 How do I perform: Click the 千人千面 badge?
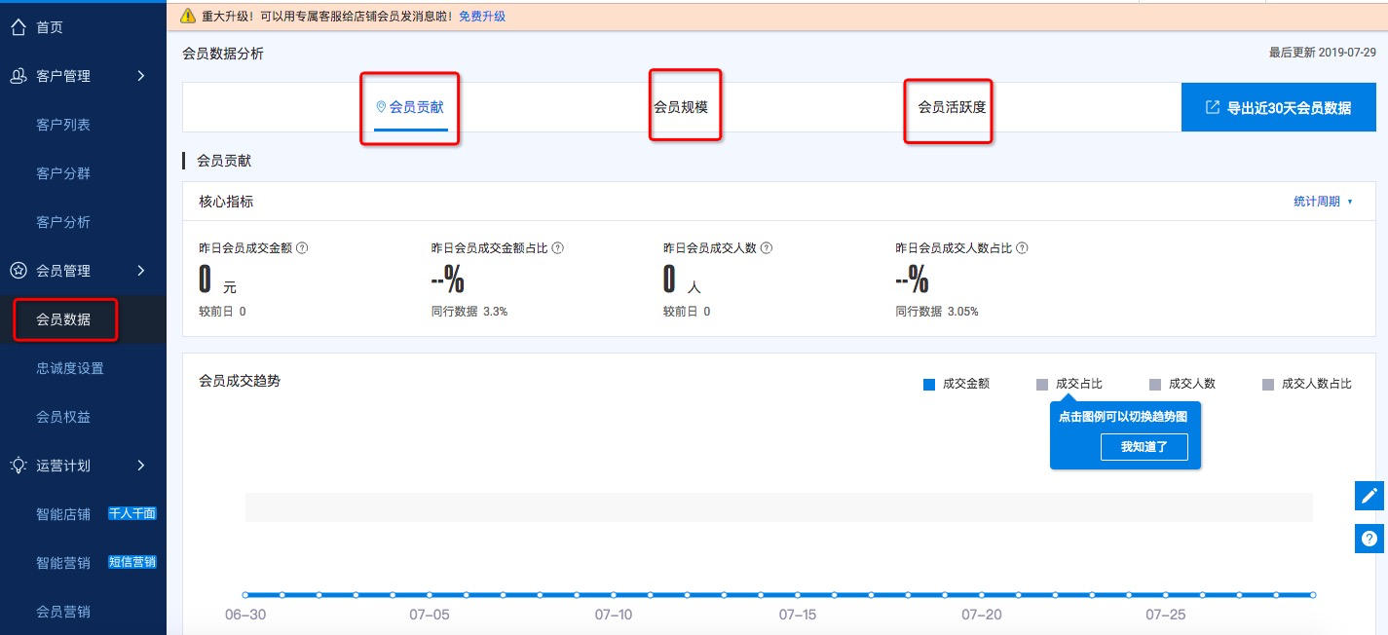(x=132, y=514)
